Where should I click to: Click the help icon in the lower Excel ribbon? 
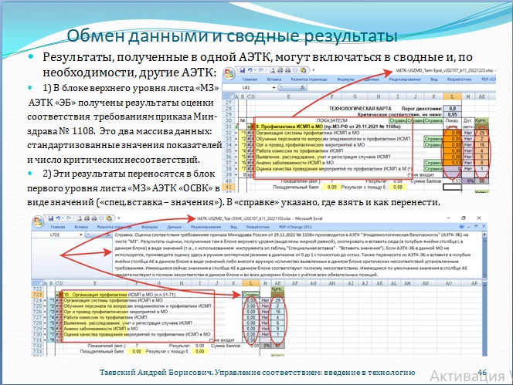(462, 227)
